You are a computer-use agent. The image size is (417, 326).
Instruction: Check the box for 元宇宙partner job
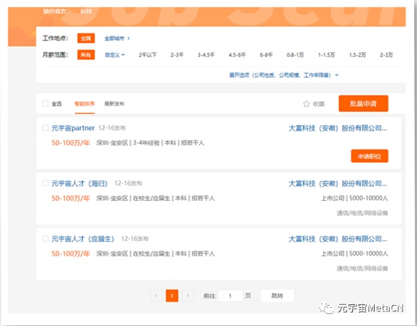(46, 129)
